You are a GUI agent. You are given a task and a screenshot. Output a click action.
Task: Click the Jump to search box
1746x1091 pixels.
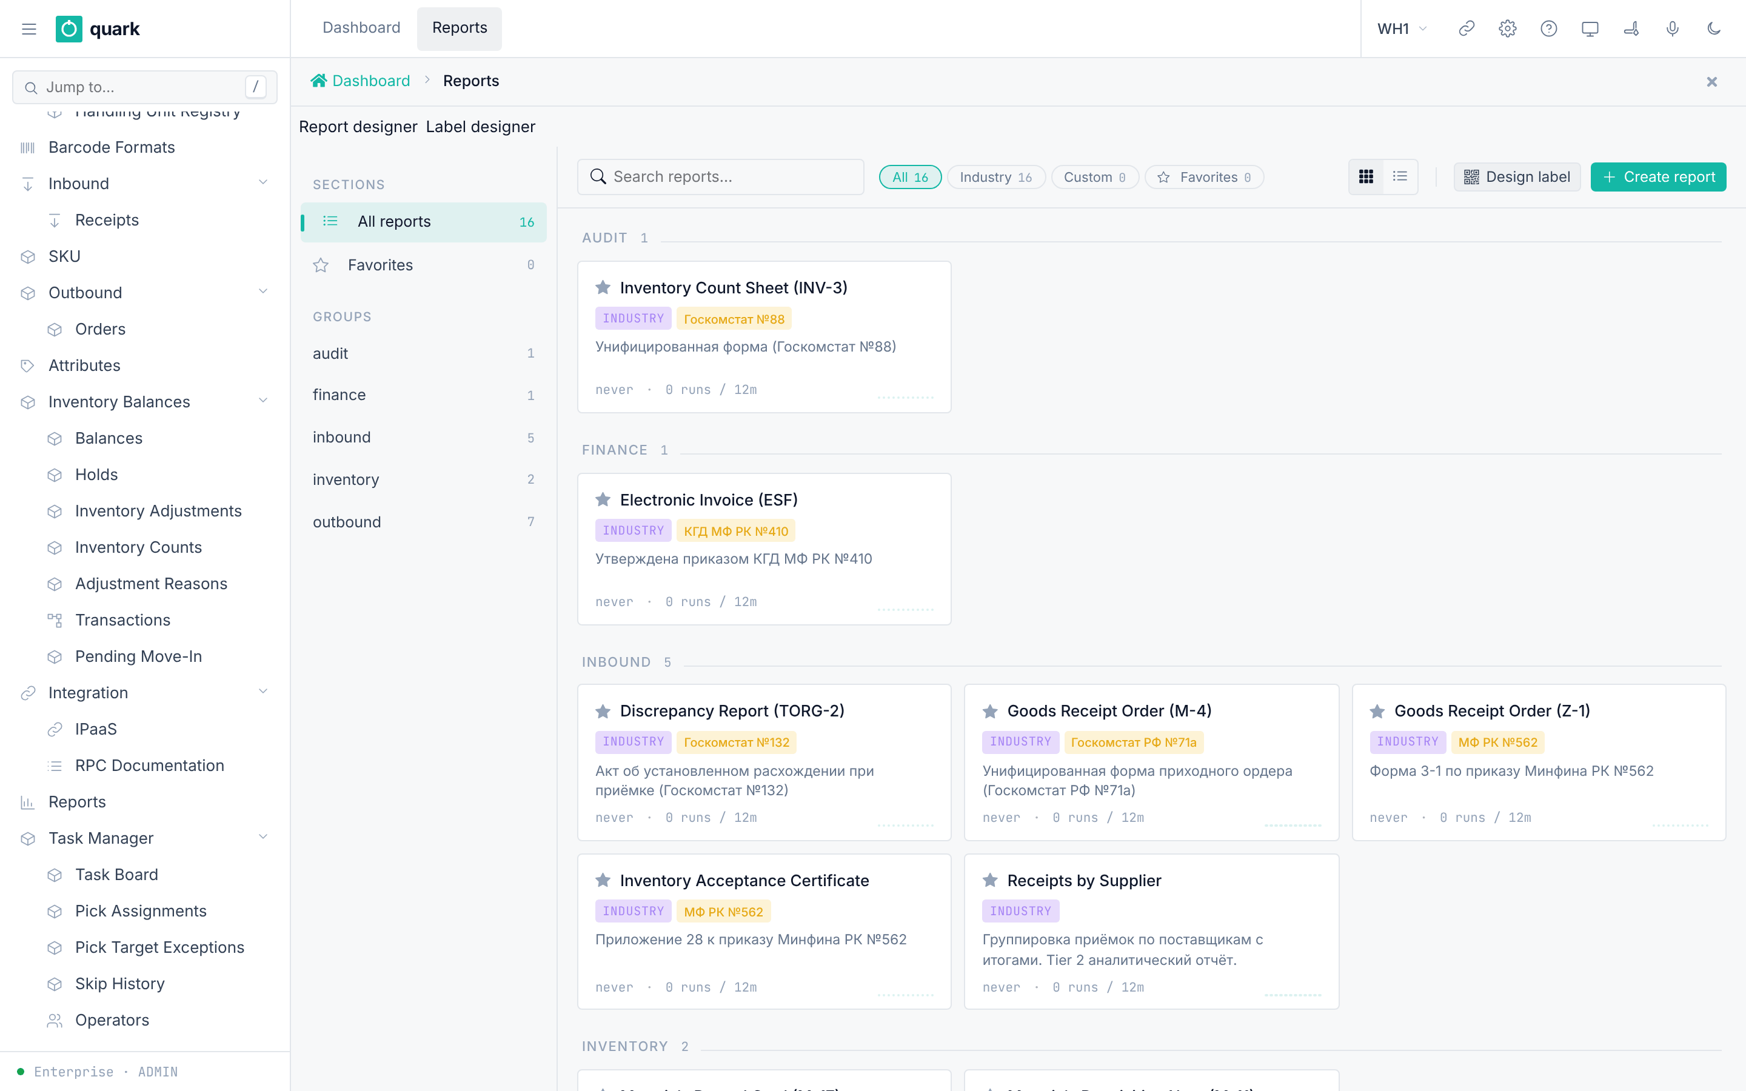[144, 87]
